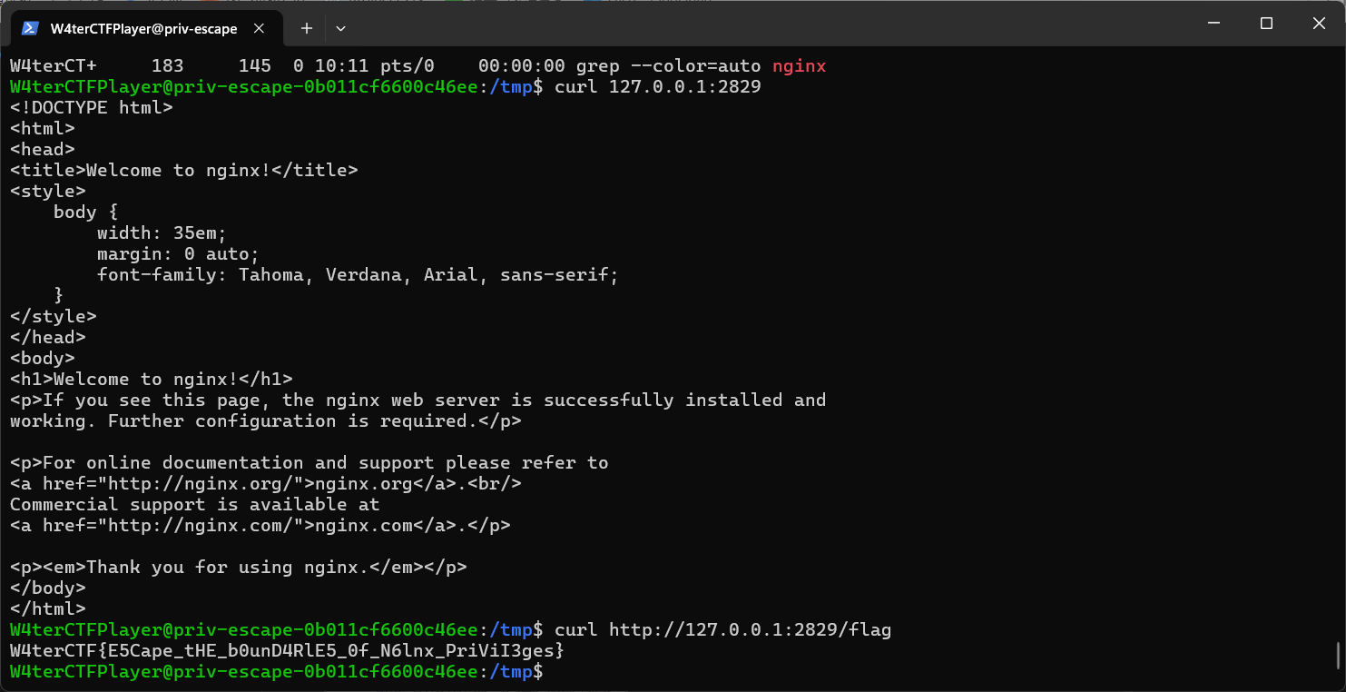This screenshot has width=1346, height=692.
Task: Click the vertical scrollbar thumb
Action: 1338,656
